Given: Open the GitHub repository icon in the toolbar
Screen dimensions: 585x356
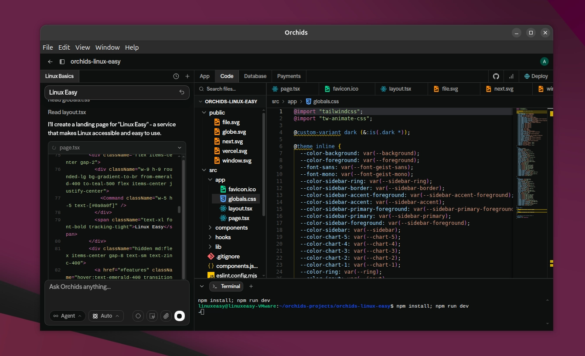Looking at the screenshot, I should [x=496, y=76].
